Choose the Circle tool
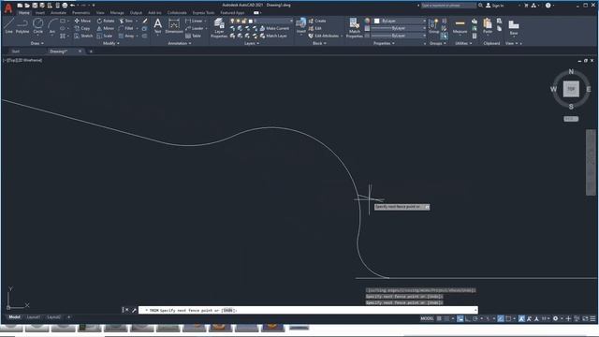This screenshot has height=337, width=599. [37, 26]
